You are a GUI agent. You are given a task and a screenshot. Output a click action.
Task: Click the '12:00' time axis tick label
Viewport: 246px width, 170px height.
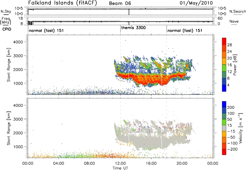[120, 164]
